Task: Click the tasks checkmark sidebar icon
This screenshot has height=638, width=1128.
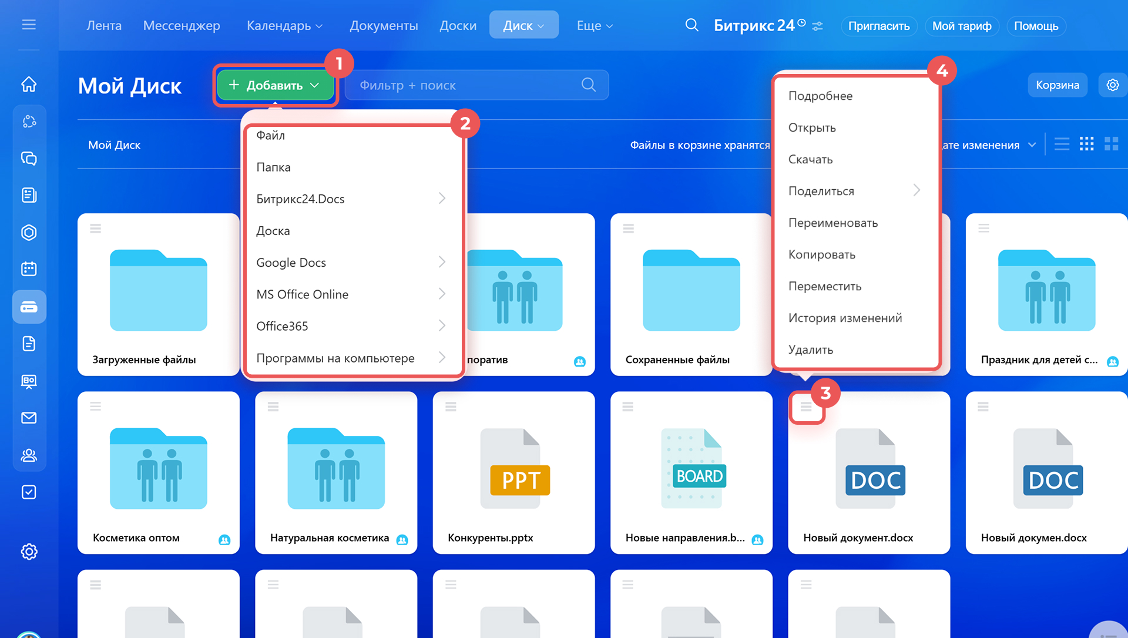Action: coord(29,492)
